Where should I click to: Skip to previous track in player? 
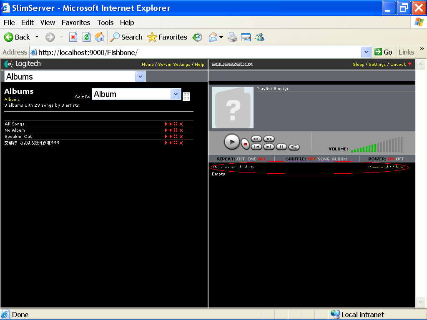coord(257,147)
